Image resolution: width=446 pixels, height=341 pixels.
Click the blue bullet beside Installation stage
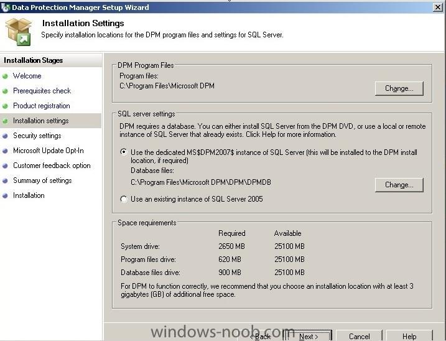click(x=5, y=195)
